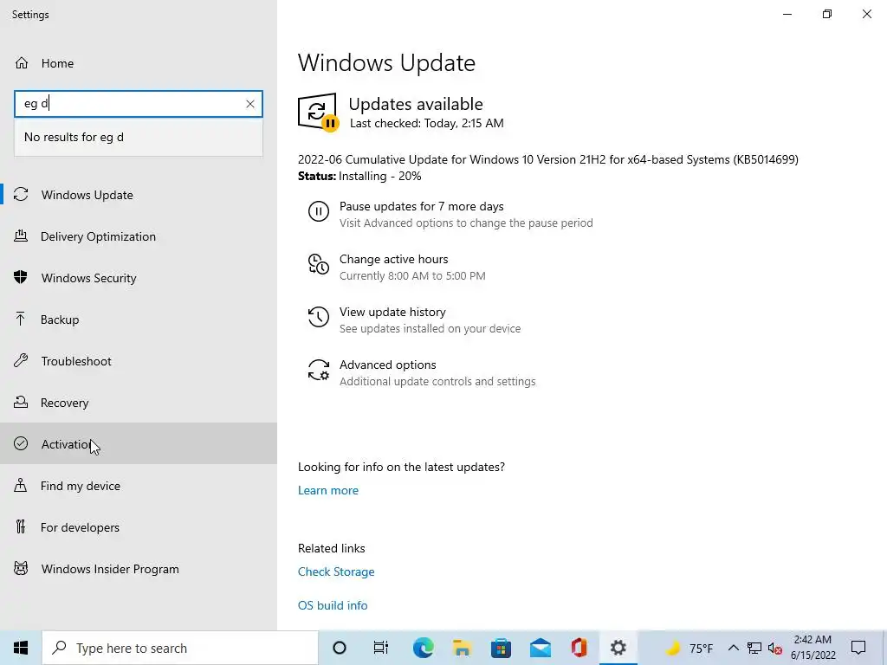Click the active hours clock icon

(x=319, y=264)
